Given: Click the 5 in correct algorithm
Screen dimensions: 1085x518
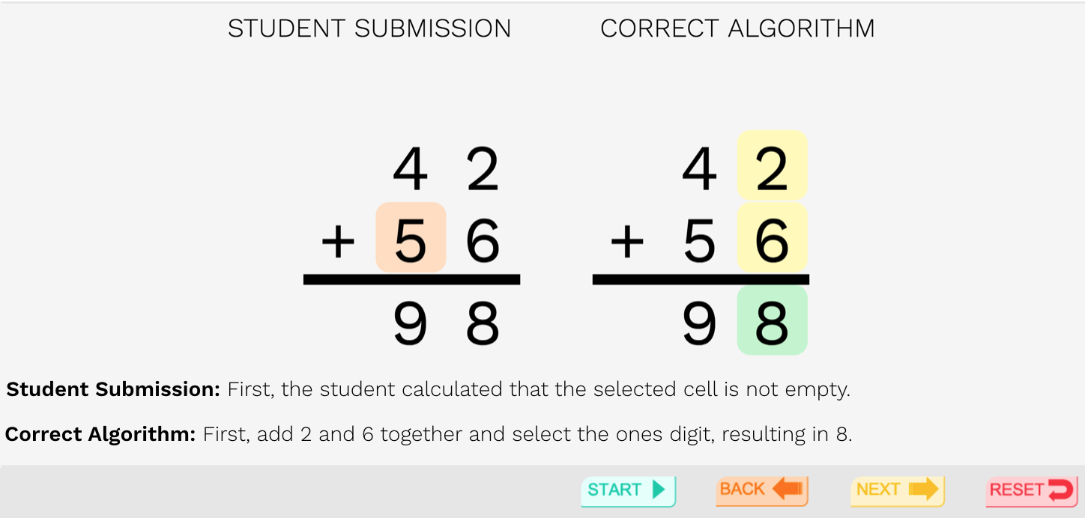Looking at the screenshot, I should [x=700, y=241].
